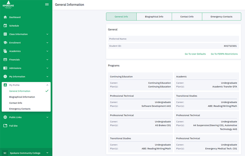This screenshot has width=245, height=156.
Task: Click the hamburger menu icon
Action: (47, 4)
